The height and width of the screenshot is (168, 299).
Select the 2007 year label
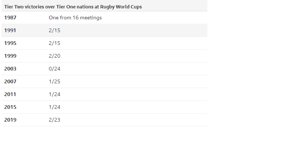[x=10, y=81]
